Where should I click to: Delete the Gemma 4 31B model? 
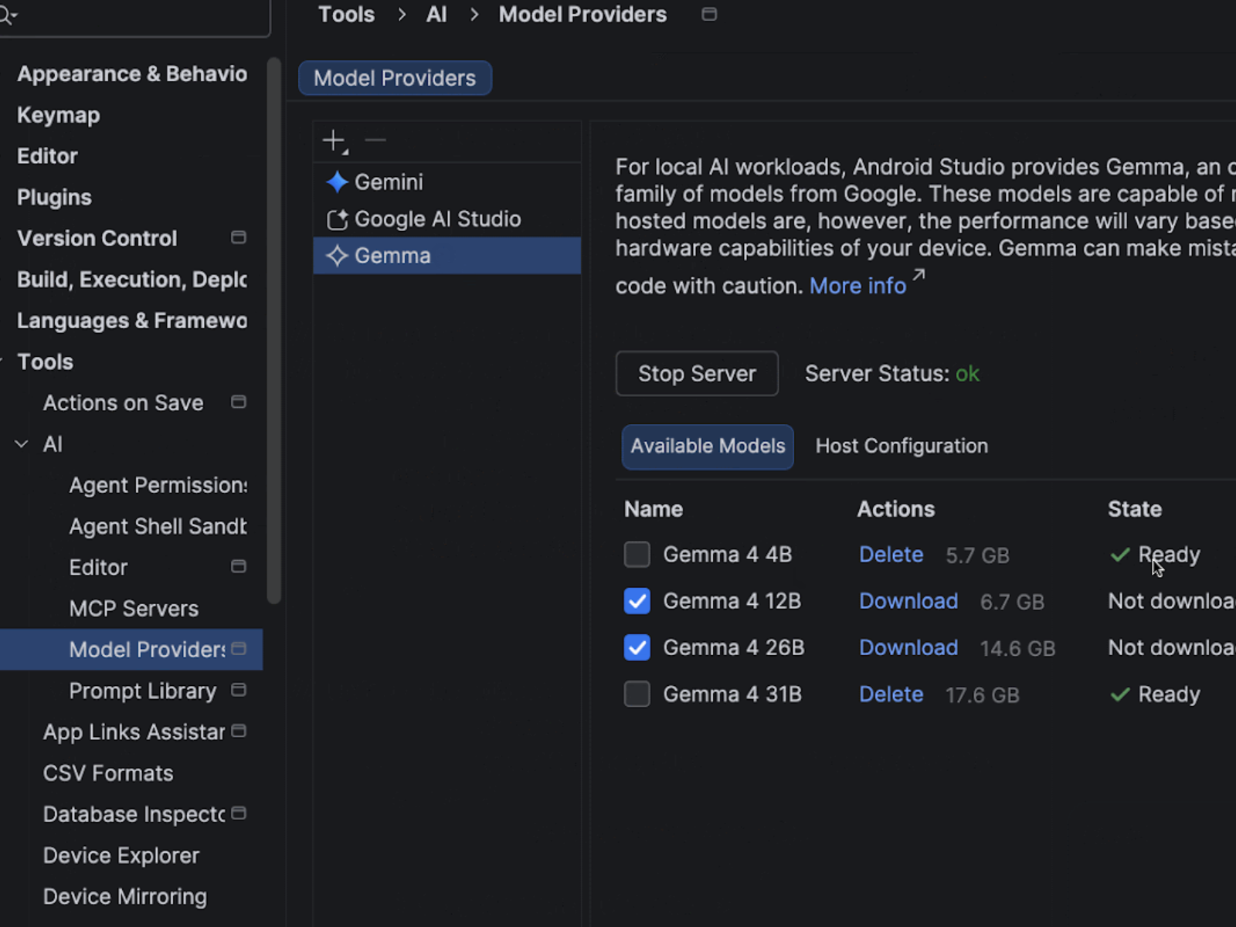(891, 694)
